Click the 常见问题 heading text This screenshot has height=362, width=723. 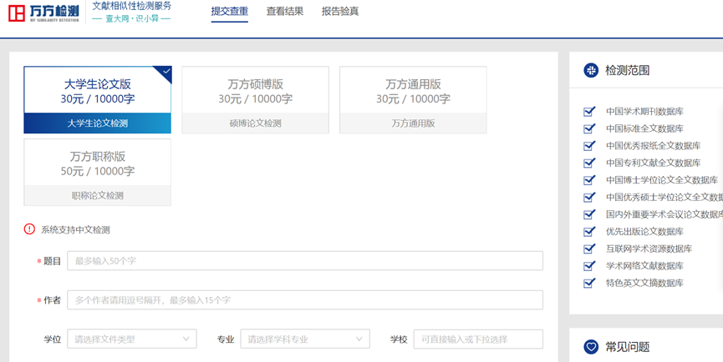click(628, 347)
